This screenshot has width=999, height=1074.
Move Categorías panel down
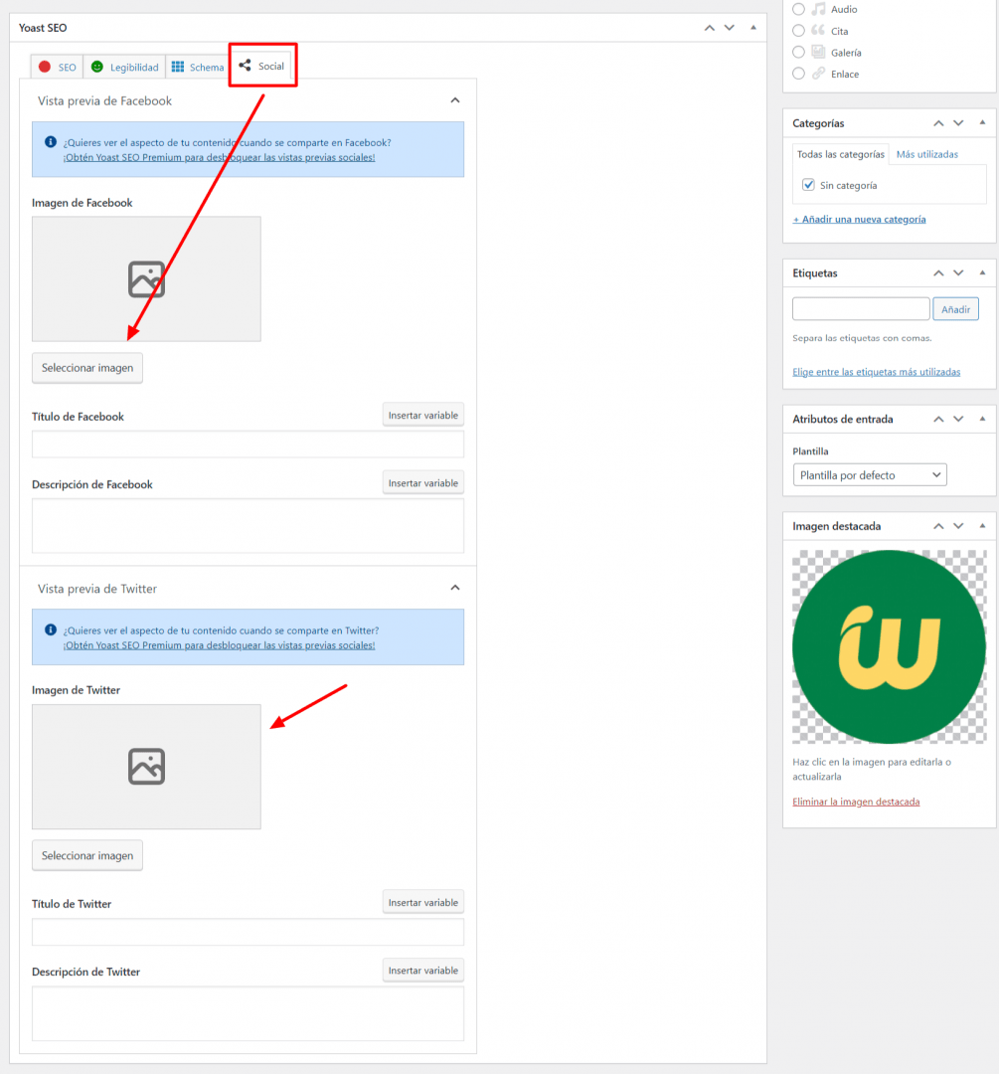(x=958, y=123)
